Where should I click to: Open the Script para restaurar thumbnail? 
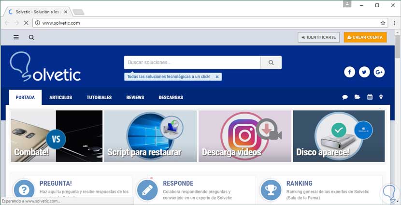click(x=150, y=136)
